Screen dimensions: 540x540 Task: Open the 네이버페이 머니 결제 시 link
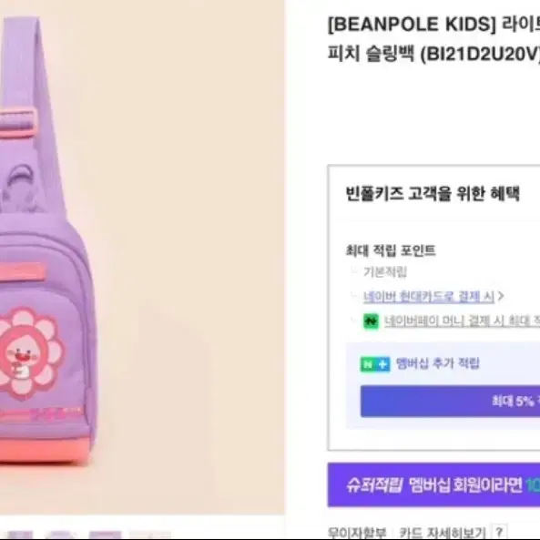click(462, 321)
